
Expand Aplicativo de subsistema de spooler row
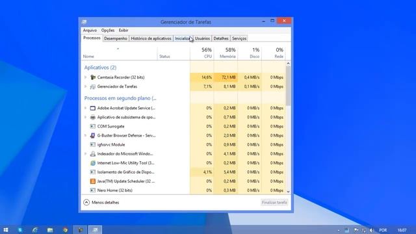(x=85, y=117)
